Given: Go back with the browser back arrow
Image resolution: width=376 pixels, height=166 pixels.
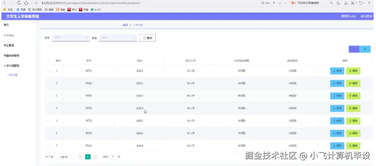Looking at the screenshot, I should (x=4, y=3).
